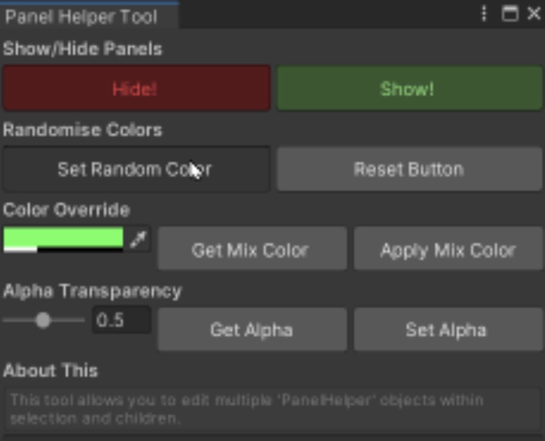Select the Panel Helper Tool tab
This screenshot has height=441, width=545.
(81, 17)
